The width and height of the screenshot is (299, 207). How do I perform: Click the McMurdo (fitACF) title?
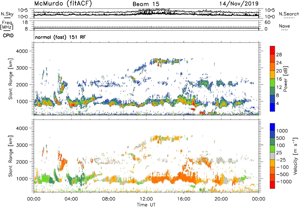pyautogui.click(x=63, y=4)
